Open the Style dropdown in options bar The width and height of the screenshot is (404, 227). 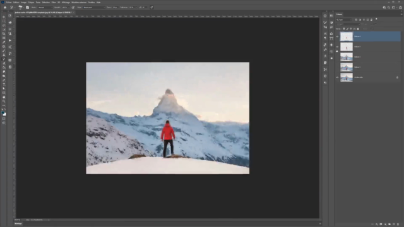[x=94, y=8]
